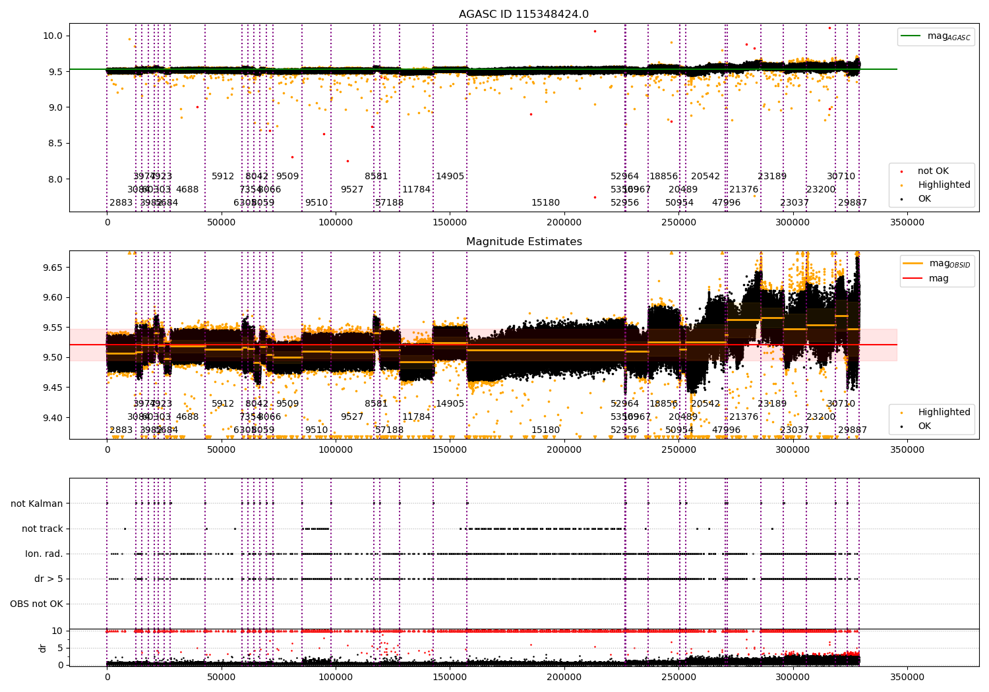Image resolution: width=989 pixels, height=692 pixels.
Task: Click the "AGASC ID 115348424.0" plot title
Action: pyautogui.click(x=524, y=14)
